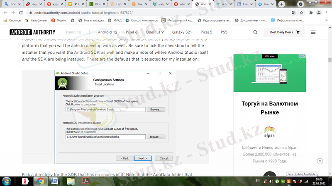Click the EN language indicator
Screen dimensions: 332x186
pyautogui.click(x=258, y=181)
